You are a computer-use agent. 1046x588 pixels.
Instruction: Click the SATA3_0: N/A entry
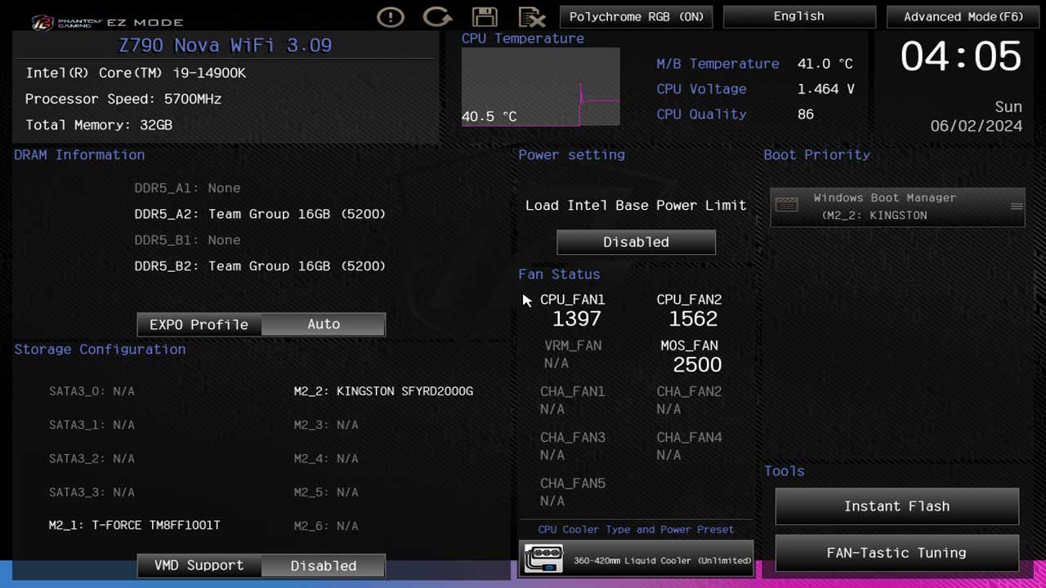click(92, 391)
